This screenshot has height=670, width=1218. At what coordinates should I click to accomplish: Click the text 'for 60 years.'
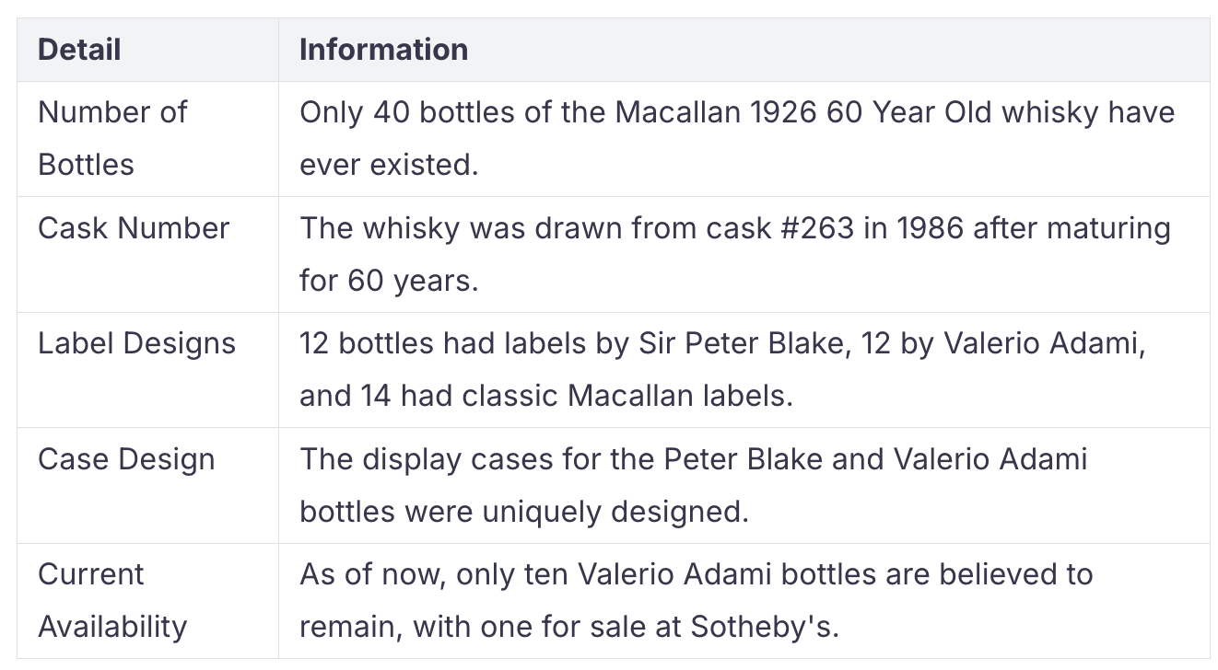(x=389, y=280)
